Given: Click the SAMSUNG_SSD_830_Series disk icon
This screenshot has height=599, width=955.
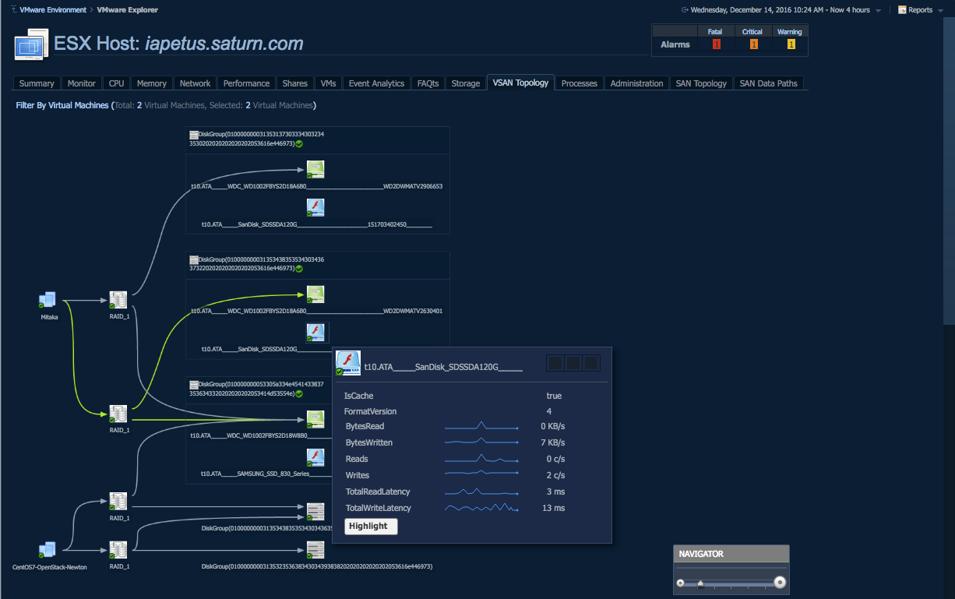Looking at the screenshot, I should pyautogui.click(x=315, y=457).
